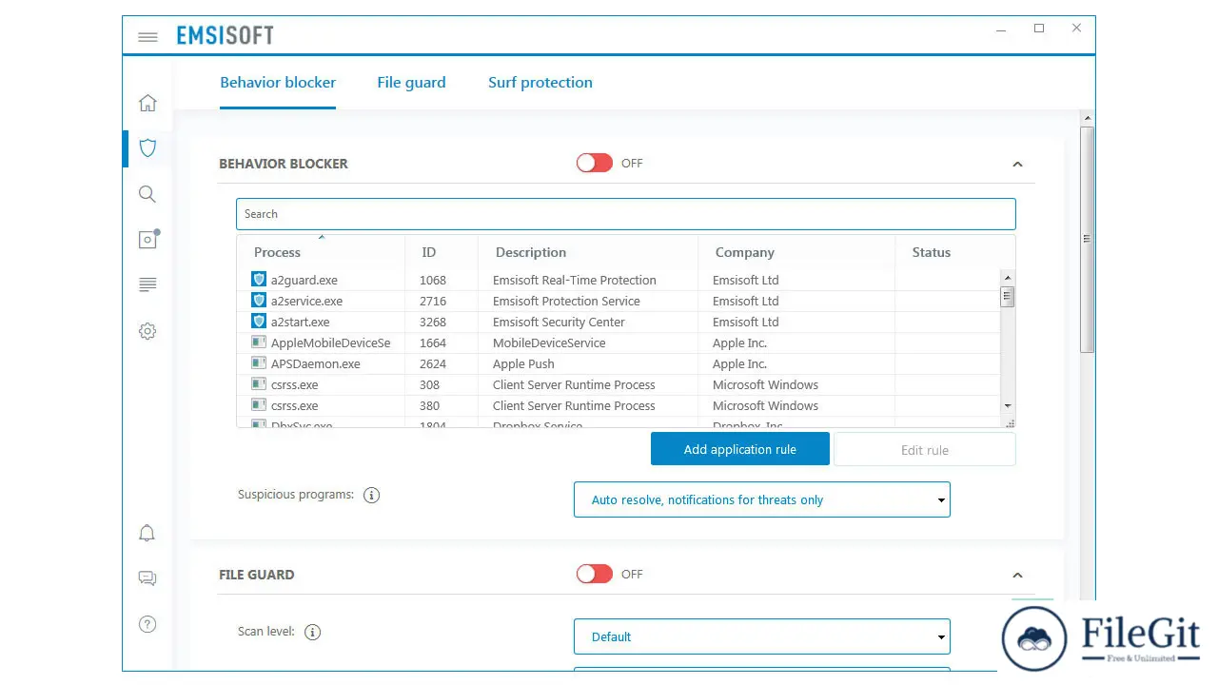
Task: Open the Quarantine sidebar icon
Action: (x=148, y=239)
